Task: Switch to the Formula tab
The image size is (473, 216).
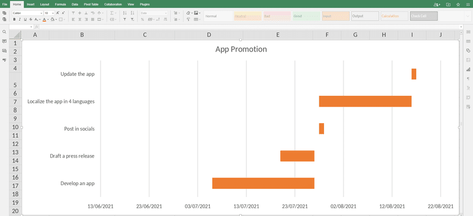Action: tap(60, 5)
